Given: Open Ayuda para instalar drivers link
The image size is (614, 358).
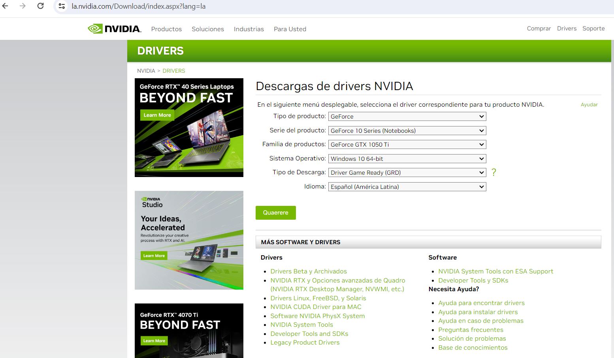Looking at the screenshot, I should [x=478, y=312].
